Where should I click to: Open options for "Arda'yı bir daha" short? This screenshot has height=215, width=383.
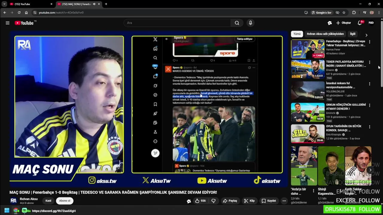coord(314,191)
